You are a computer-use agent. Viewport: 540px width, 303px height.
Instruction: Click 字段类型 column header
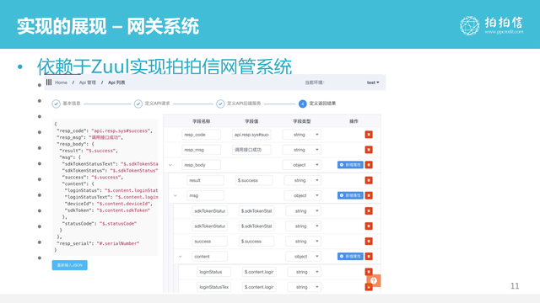pos(302,121)
